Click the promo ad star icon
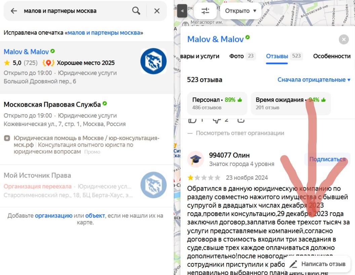 (7, 138)
